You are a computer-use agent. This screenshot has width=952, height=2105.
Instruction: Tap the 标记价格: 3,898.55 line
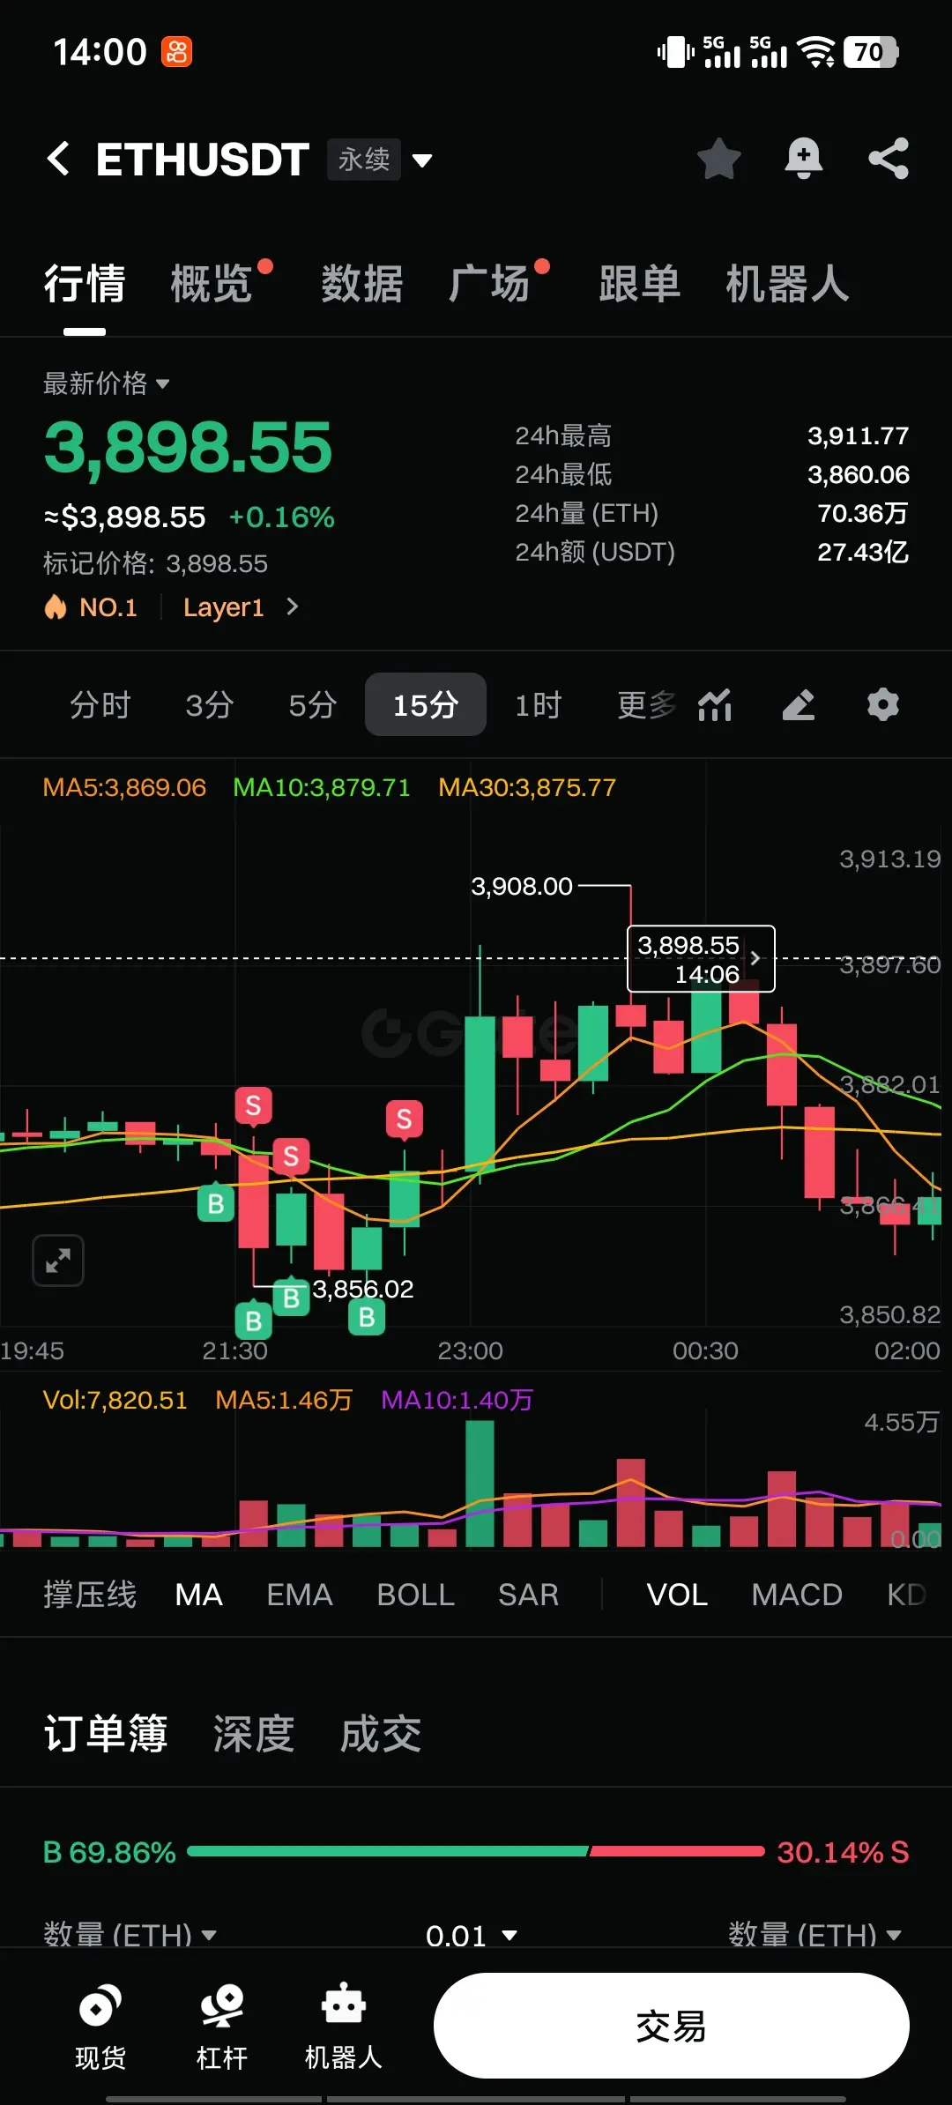tap(155, 563)
